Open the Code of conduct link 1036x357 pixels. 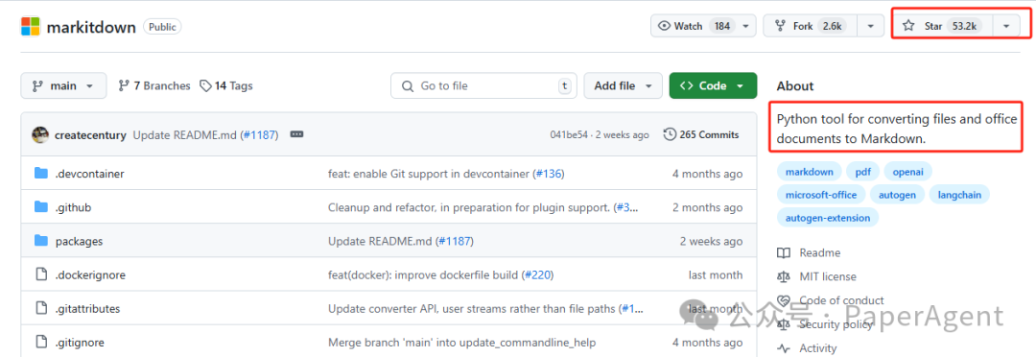coord(841,300)
